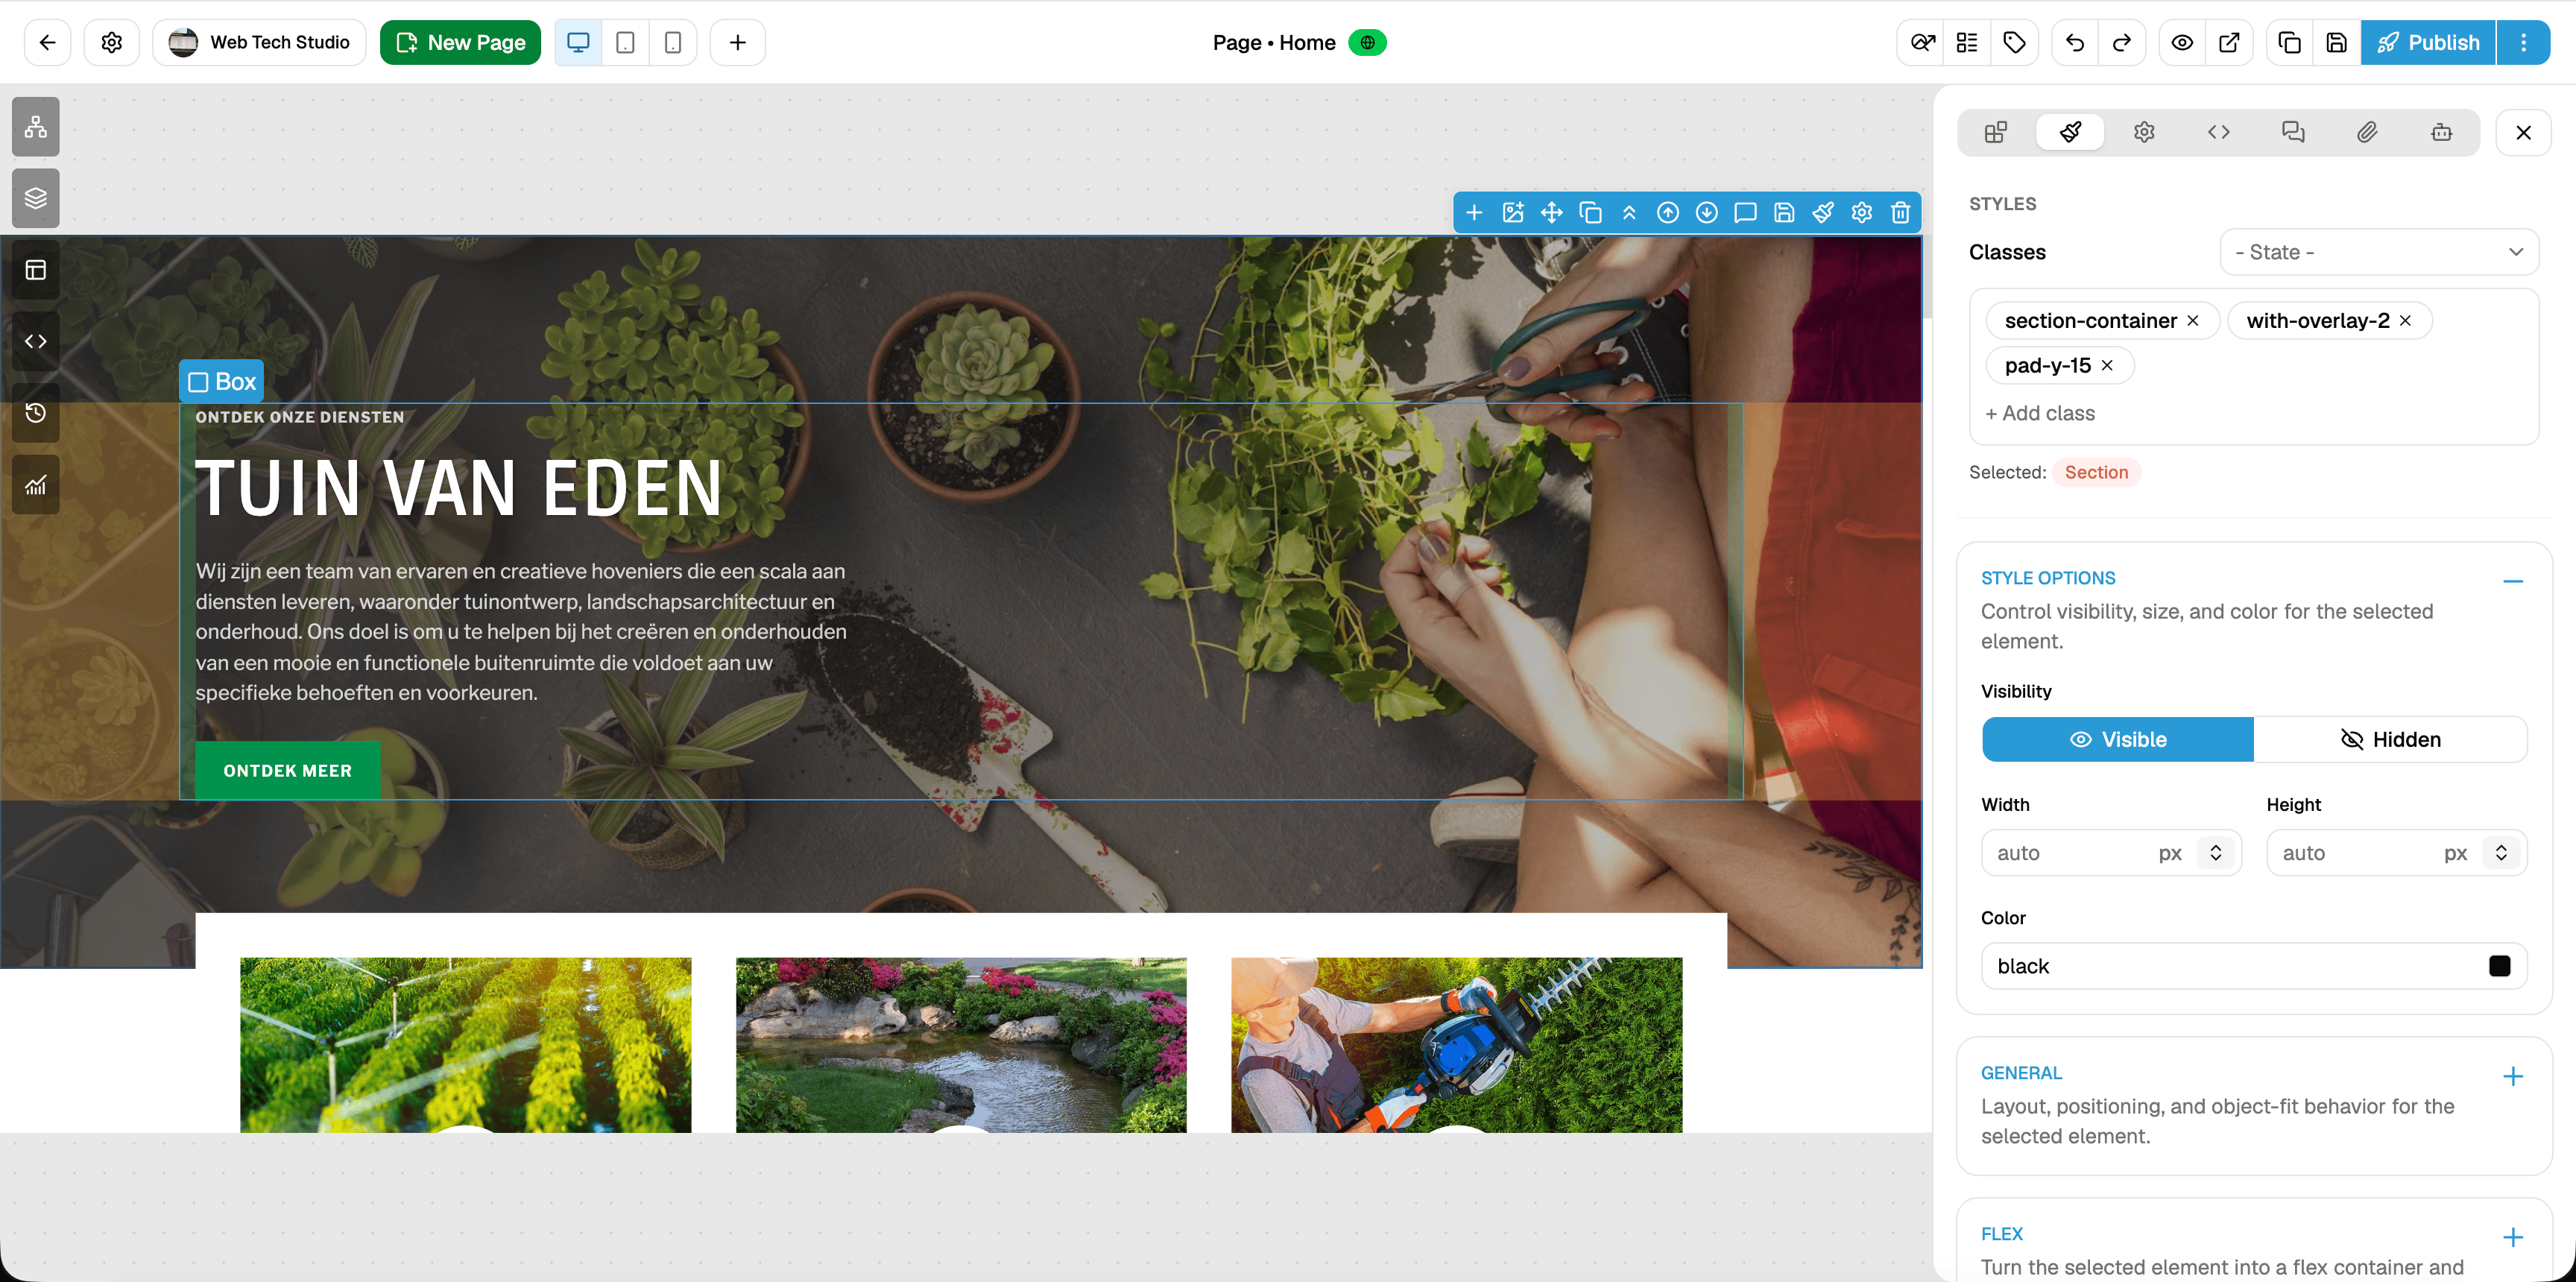The height and width of the screenshot is (1282, 2576).
Task: Click the Publish button
Action: (2428, 42)
